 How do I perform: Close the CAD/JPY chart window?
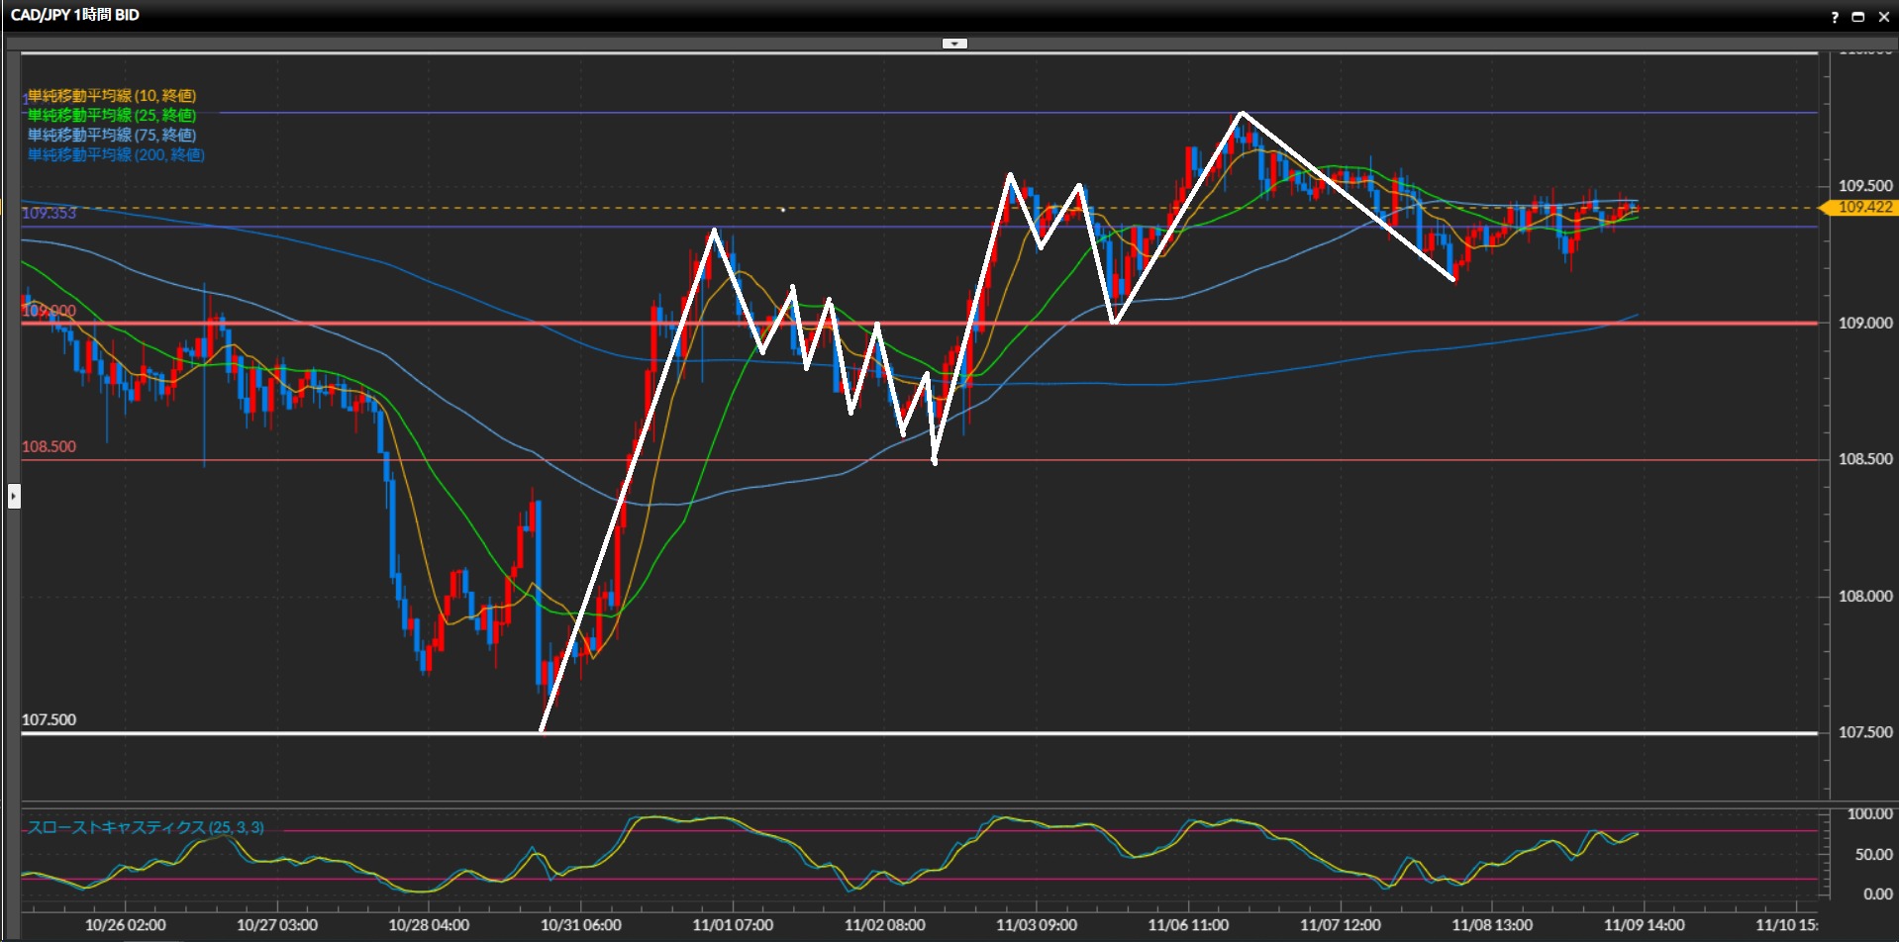1882,17
